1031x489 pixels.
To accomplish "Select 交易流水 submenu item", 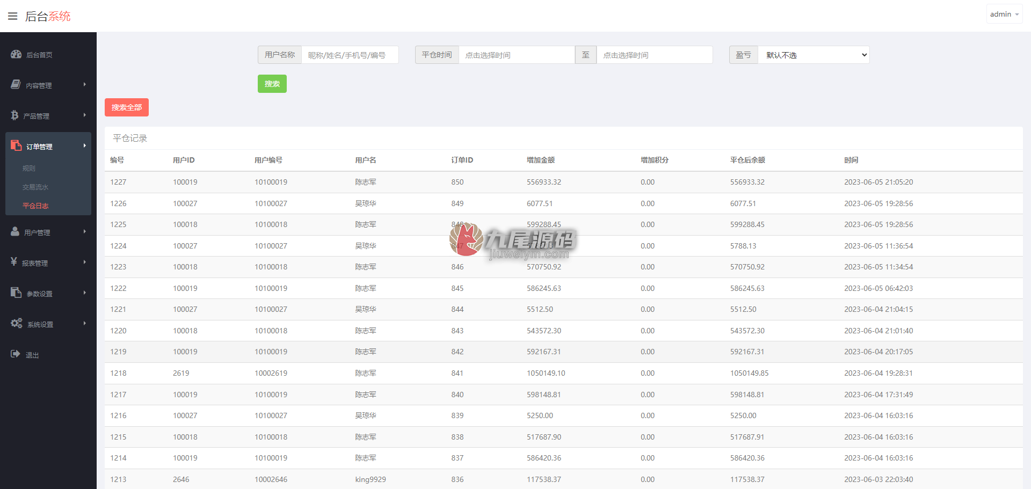I will click(x=35, y=187).
